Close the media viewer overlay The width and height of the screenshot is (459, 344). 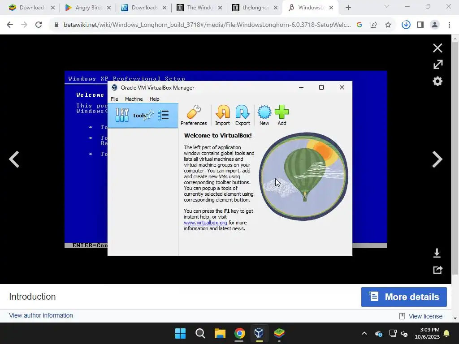click(x=437, y=48)
